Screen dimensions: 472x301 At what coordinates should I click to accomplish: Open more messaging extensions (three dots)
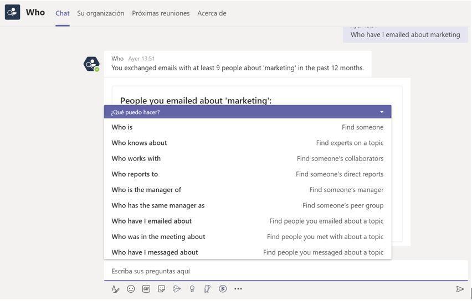(238, 289)
